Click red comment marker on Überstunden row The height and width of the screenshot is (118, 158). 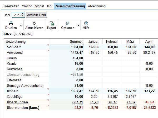pyautogui.click(x=48, y=100)
